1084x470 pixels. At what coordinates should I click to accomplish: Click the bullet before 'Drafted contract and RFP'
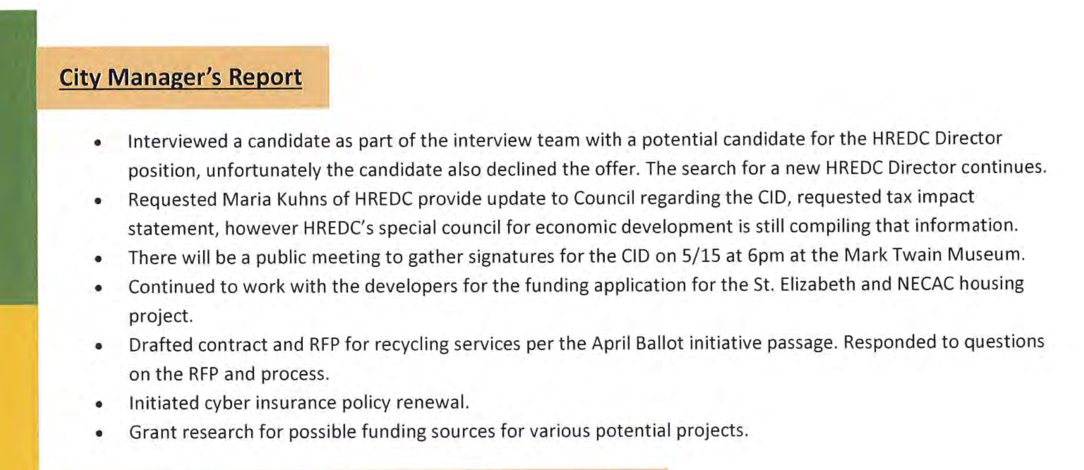point(99,346)
